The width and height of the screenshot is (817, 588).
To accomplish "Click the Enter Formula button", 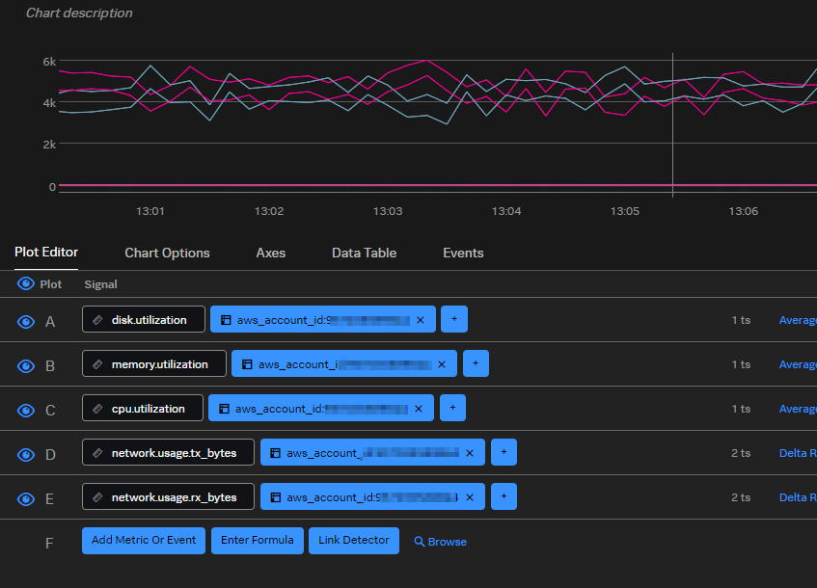I will pos(257,541).
